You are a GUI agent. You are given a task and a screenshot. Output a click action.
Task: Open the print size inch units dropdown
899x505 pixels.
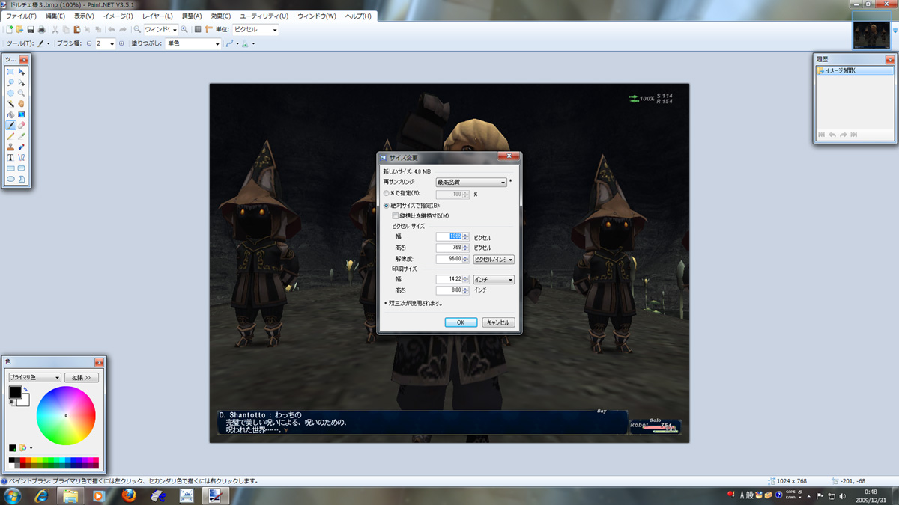[494, 279]
